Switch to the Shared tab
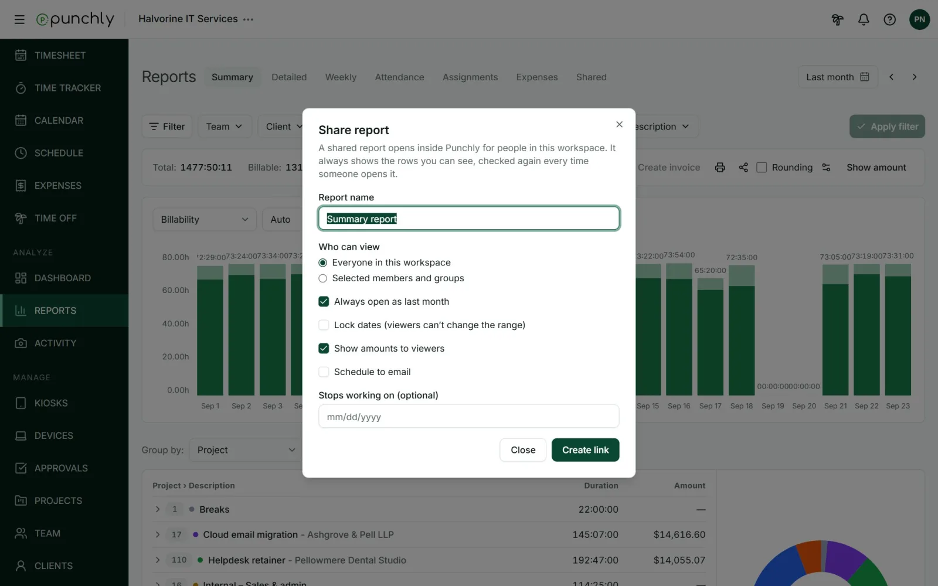Screen dimensions: 938x586 point(591,77)
